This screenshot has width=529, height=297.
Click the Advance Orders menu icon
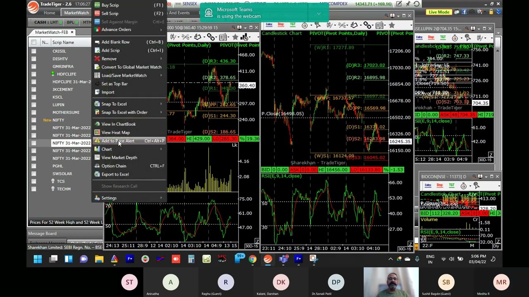coord(97,30)
